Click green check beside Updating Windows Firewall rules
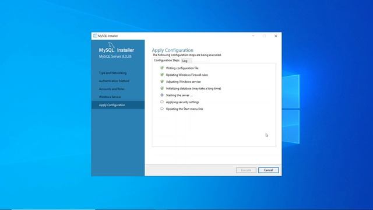373x210 pixels. (x=162, y=75)
